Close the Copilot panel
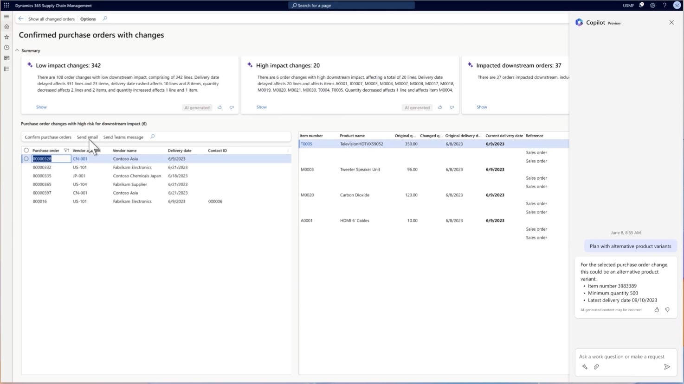 point(671,22)
